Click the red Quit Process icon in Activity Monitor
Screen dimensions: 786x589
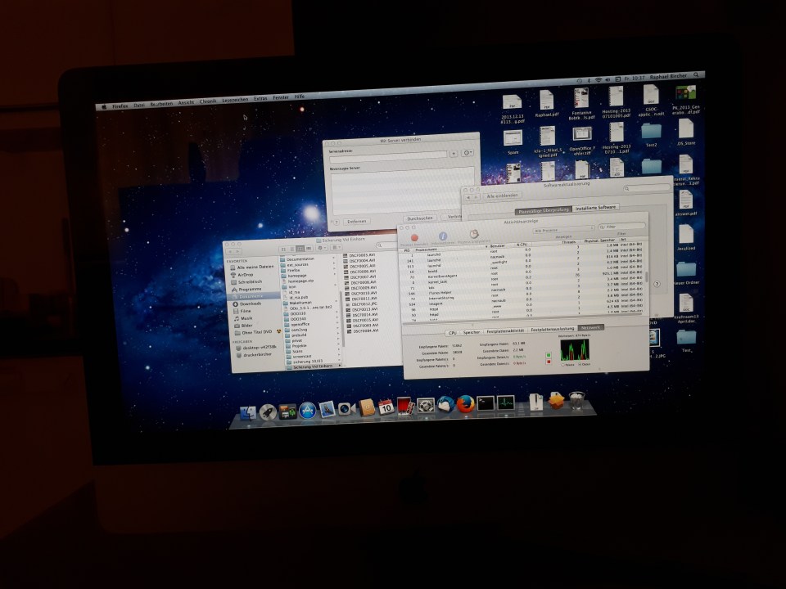pyautogui.click(x=415, y=236)
